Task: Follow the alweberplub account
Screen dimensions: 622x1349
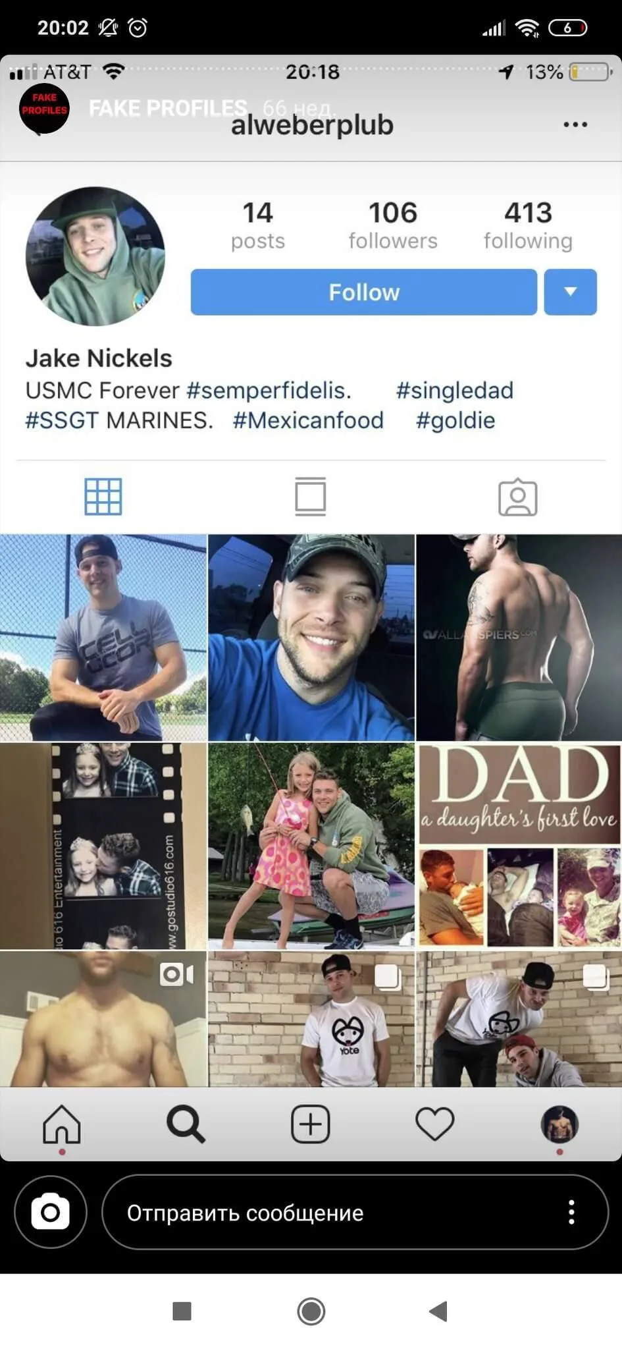Action: [x=364, y=292]
